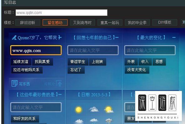Image resolution: width=185 pixels, height=124 pixels.
Task: Choose the 拉近与爸妈关系 tag
Action: [x=27, y=70]
